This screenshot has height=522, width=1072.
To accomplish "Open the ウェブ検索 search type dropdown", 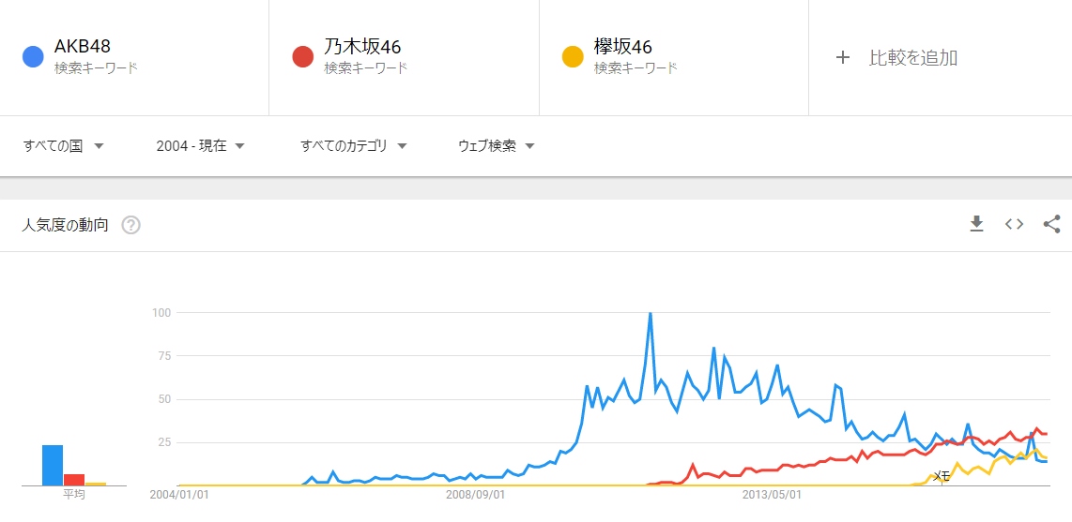I will (x=496, y=145).
